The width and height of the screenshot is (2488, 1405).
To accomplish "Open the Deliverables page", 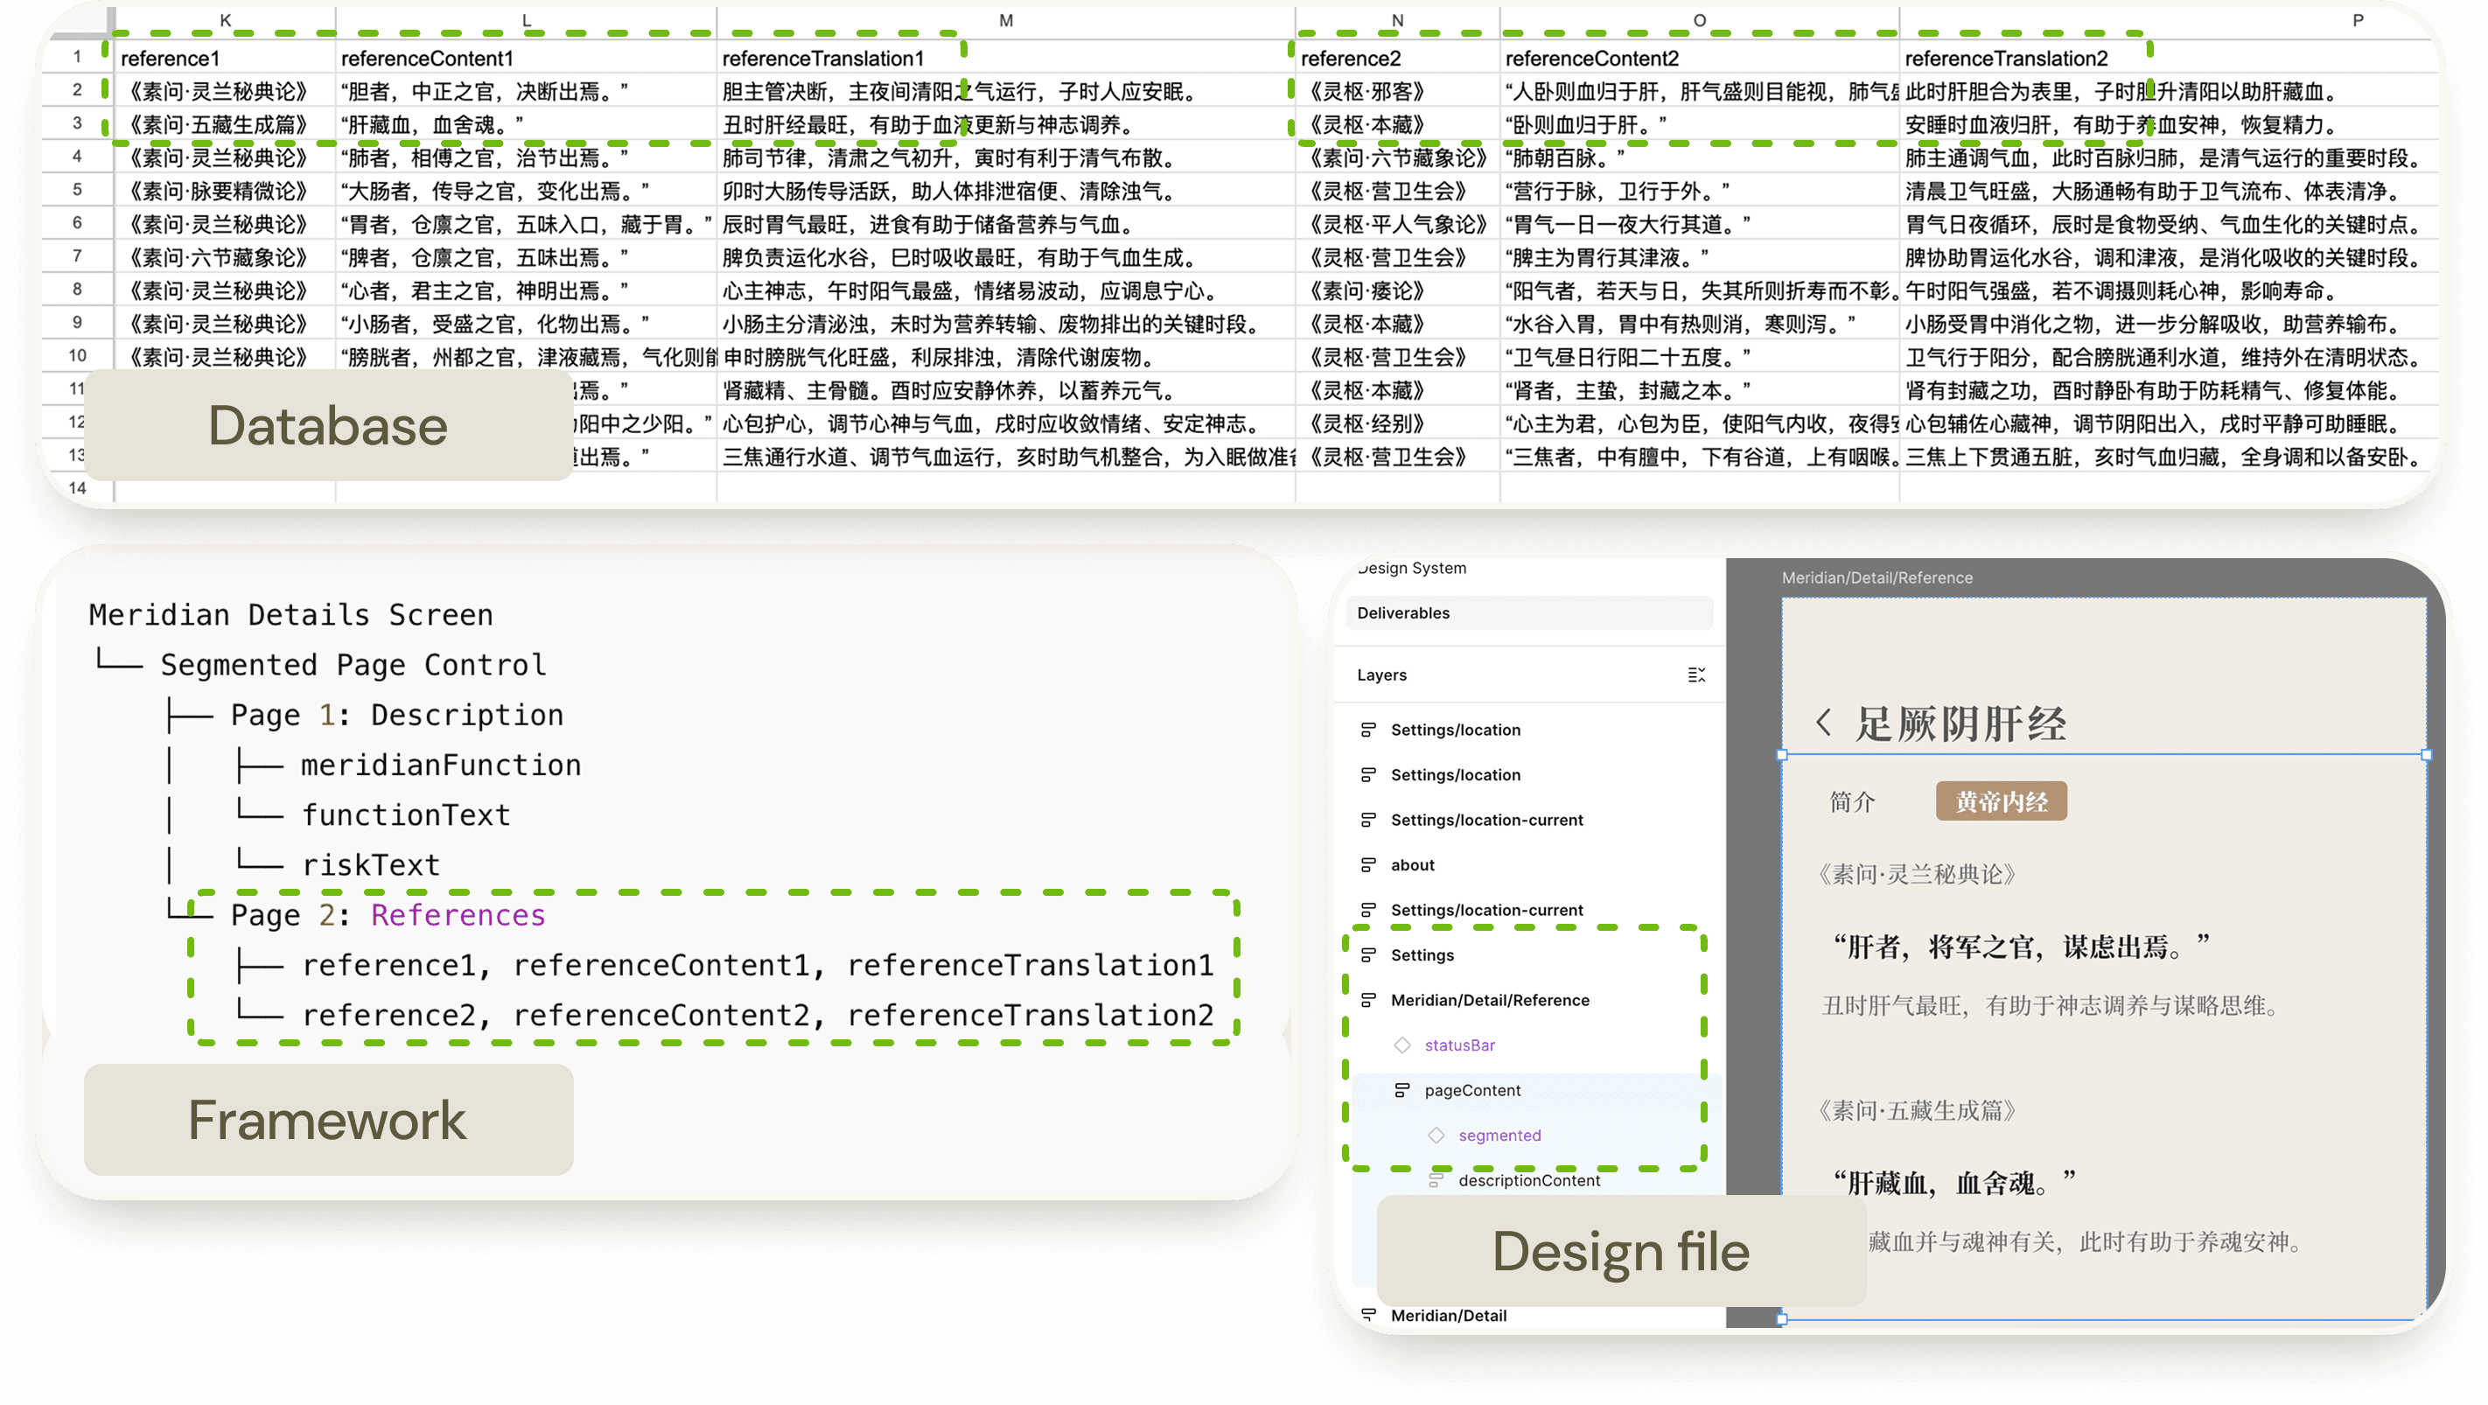I will coord(1403,613).
